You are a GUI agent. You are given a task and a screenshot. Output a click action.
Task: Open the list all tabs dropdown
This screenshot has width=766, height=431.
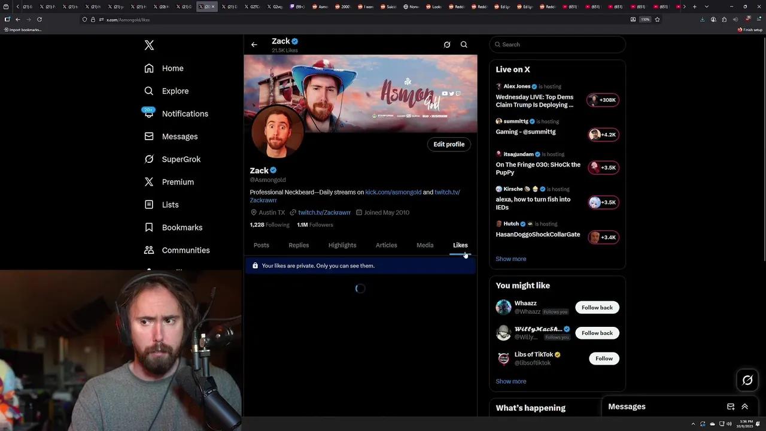click(x=707, y=7)
